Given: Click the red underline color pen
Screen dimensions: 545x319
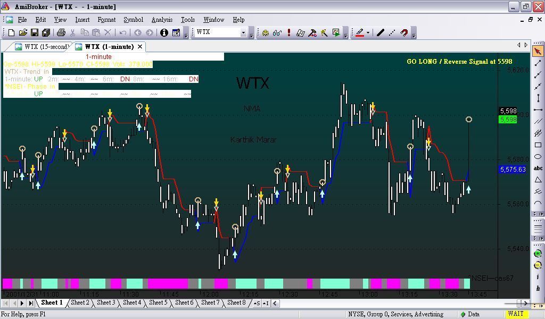Looking at the screenshot, I should pos(360,32).
